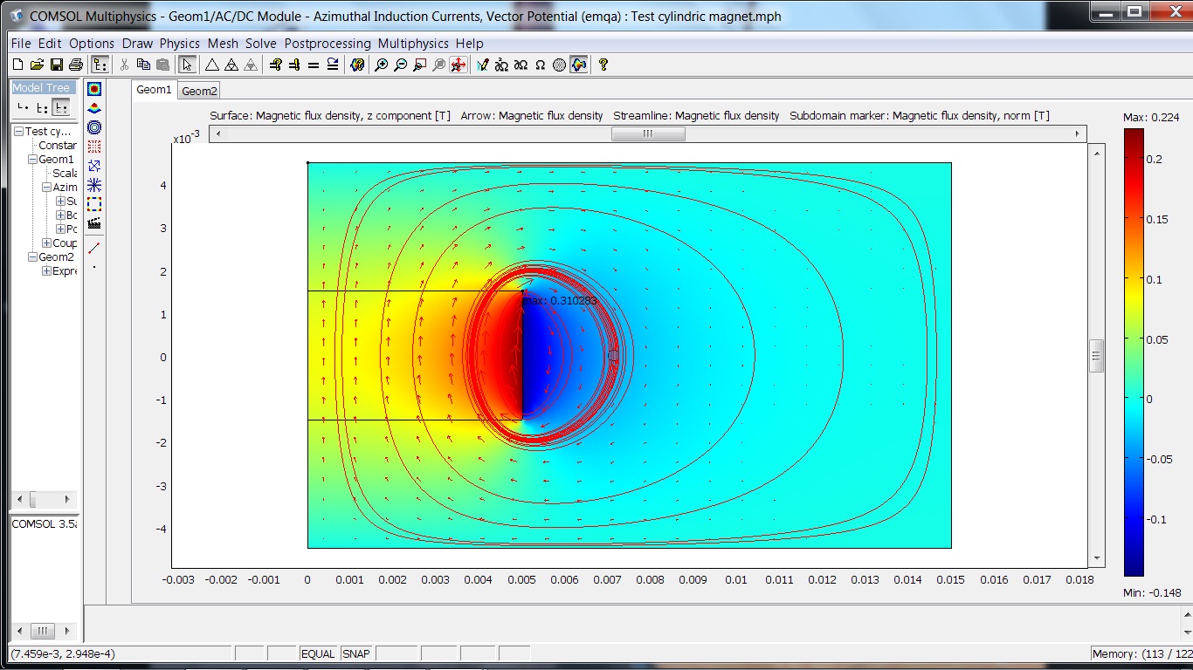Click the Zoom Extents icon

coord(458,65)
